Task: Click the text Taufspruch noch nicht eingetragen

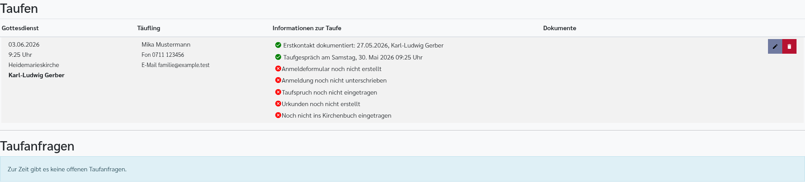Action: click(x=329, y=92)
